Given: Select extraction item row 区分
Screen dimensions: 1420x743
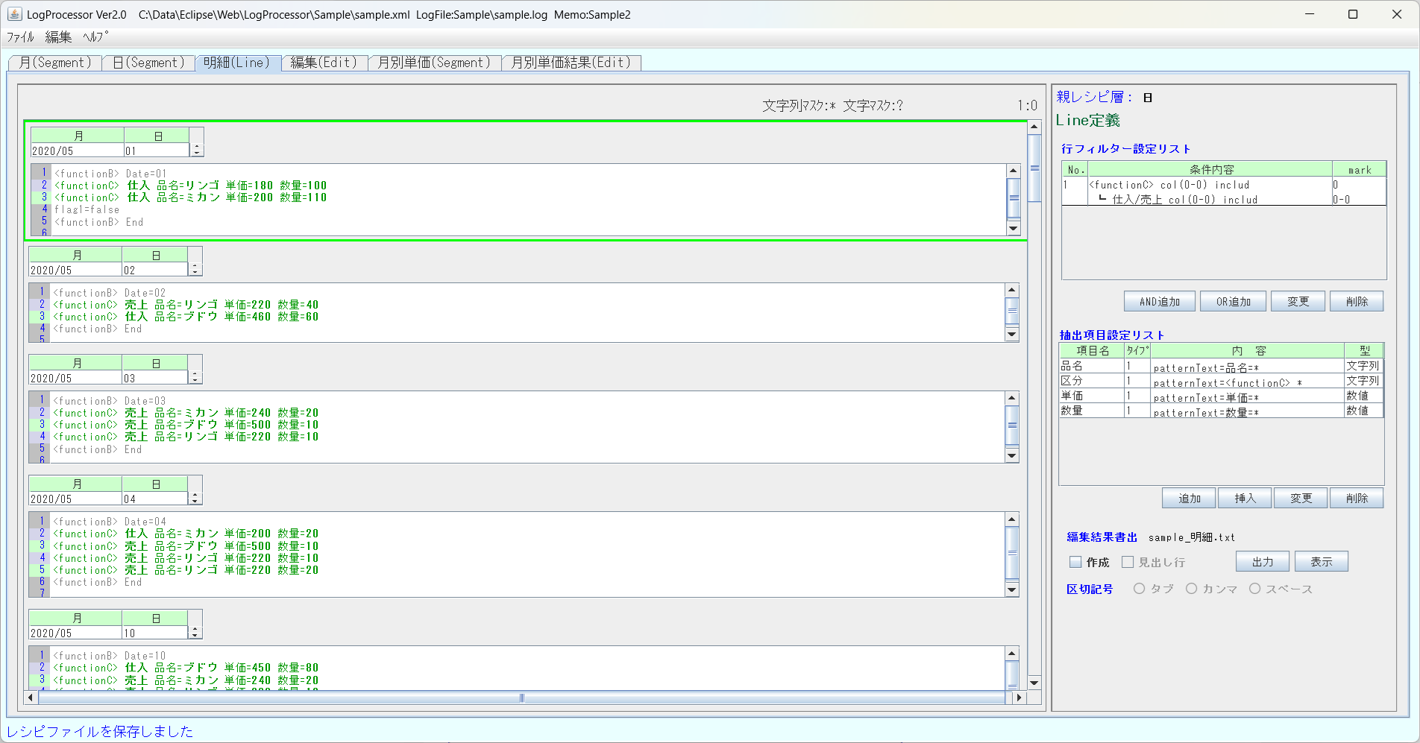Looking at the screenshot, I should tap(1221, 381).
